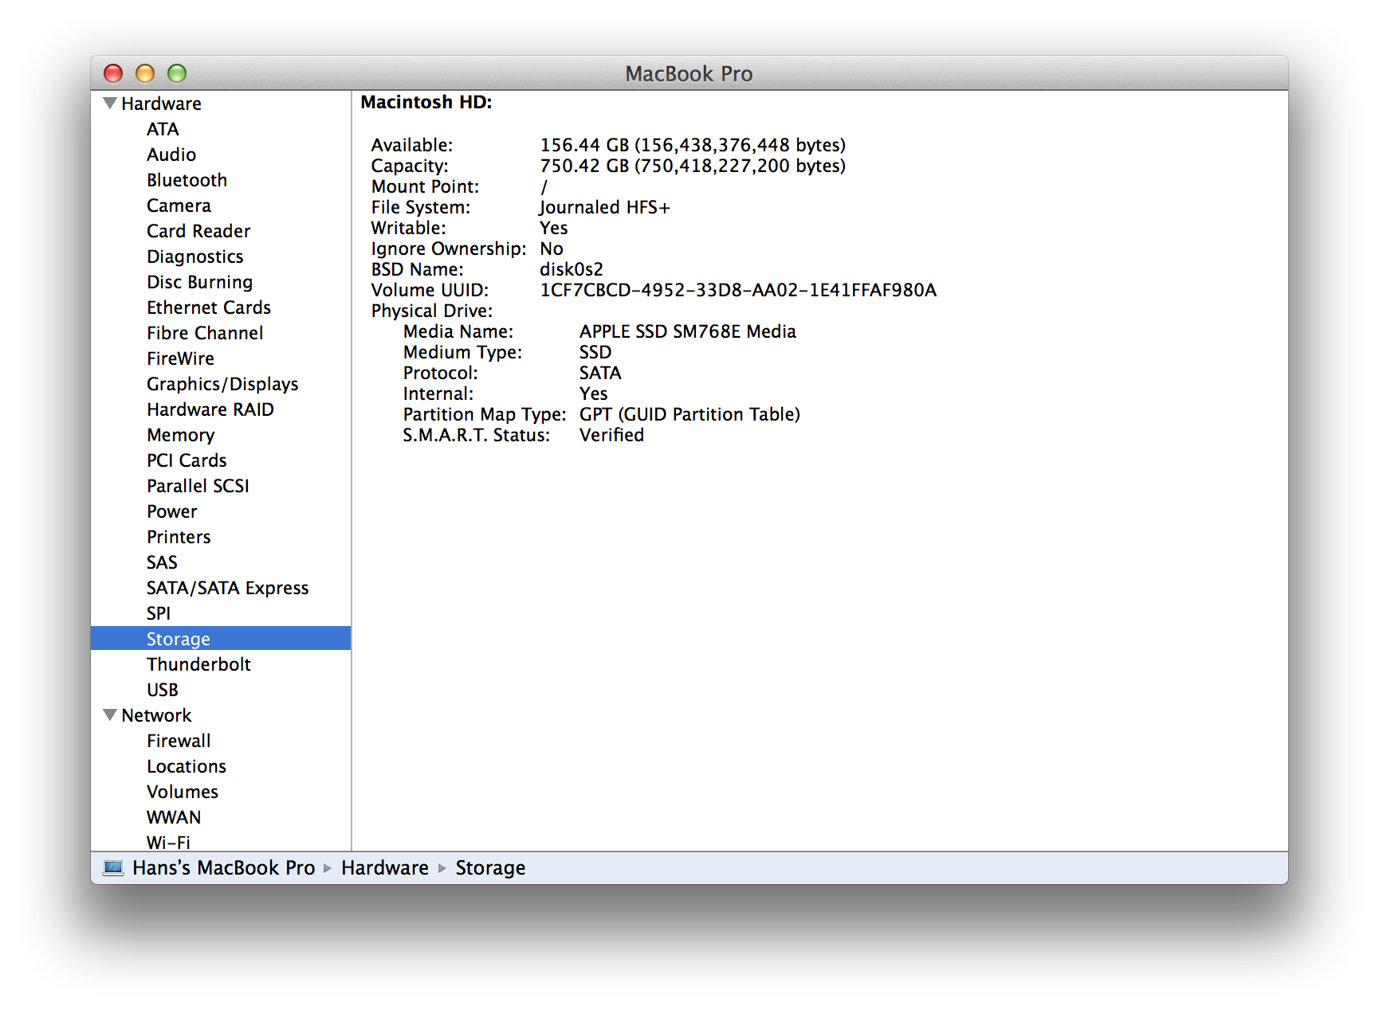Select Wi-Fi in the sidebar
Image resolution: width=1379 pixels, height=1010 pixels.
point(168,842)
